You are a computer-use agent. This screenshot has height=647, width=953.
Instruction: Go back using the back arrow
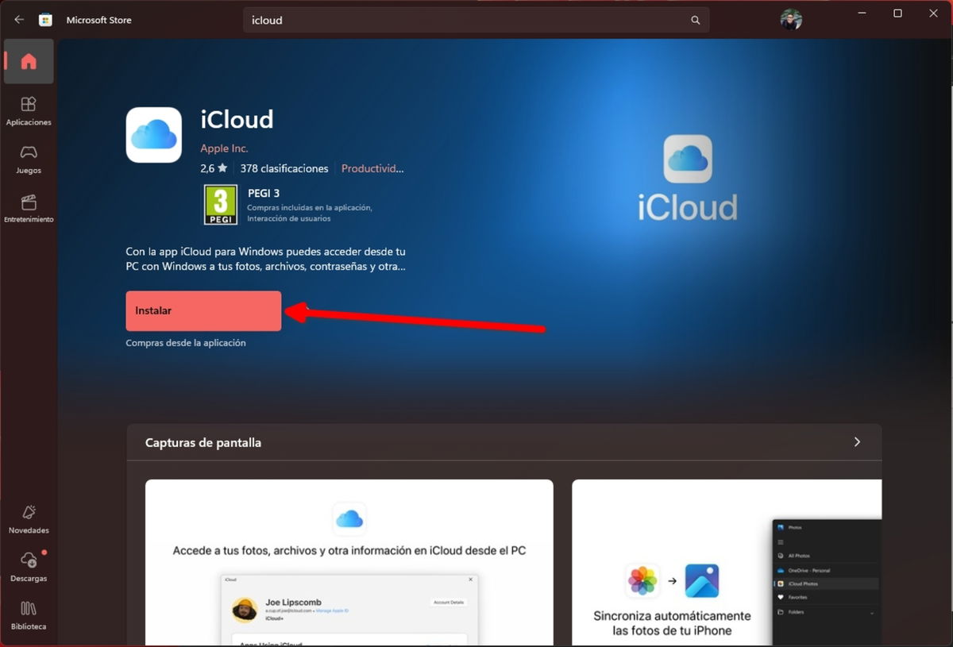coord(18,19)
